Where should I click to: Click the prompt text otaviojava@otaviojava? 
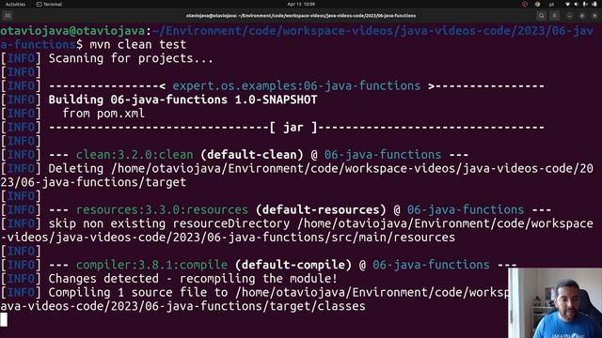click(72, 31)
